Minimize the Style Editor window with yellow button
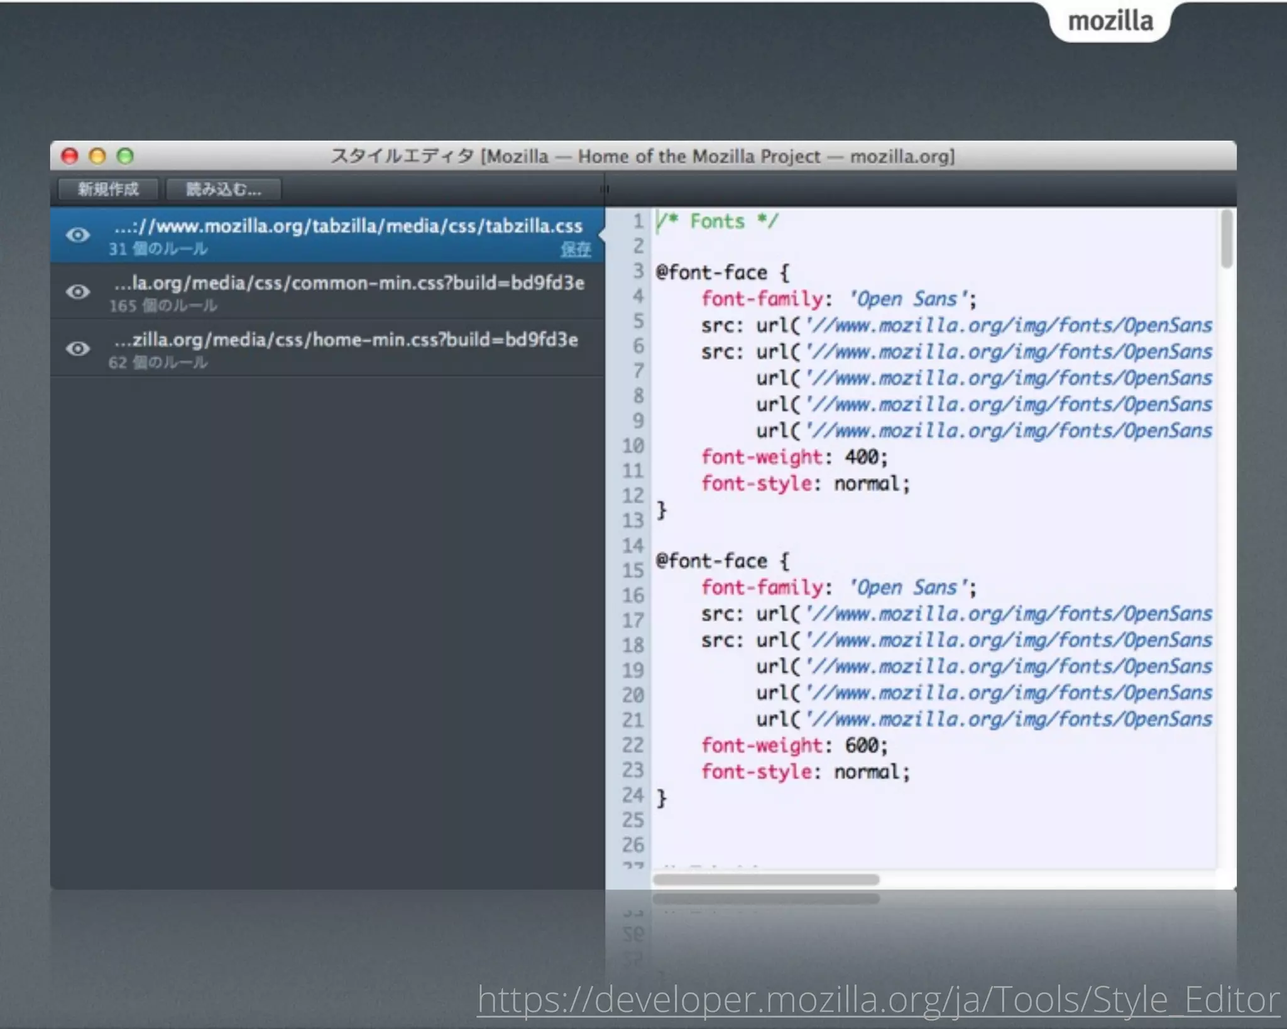The image size is (1287, 1029). 97,156
